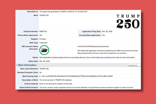Click the green folder status icon
156x104 pixels.
point(44,50)
